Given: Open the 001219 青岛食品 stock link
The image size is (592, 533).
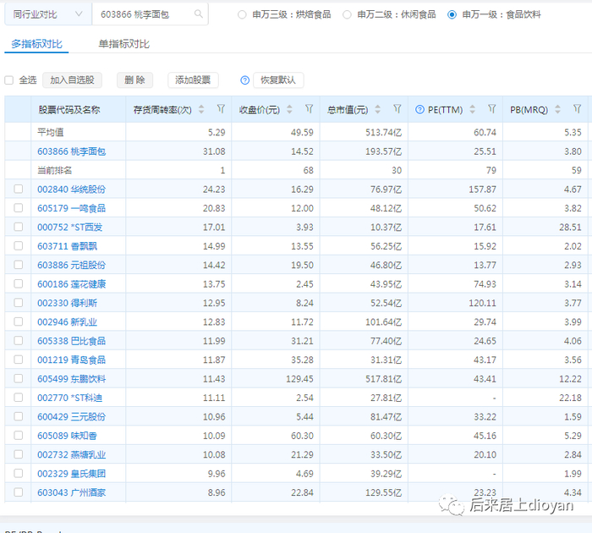Looking at the screenshot, I should point(71,360).
